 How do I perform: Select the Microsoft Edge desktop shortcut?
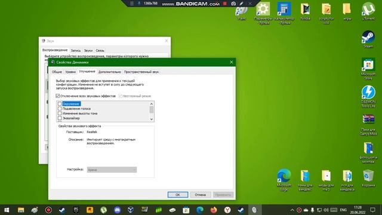284,180
